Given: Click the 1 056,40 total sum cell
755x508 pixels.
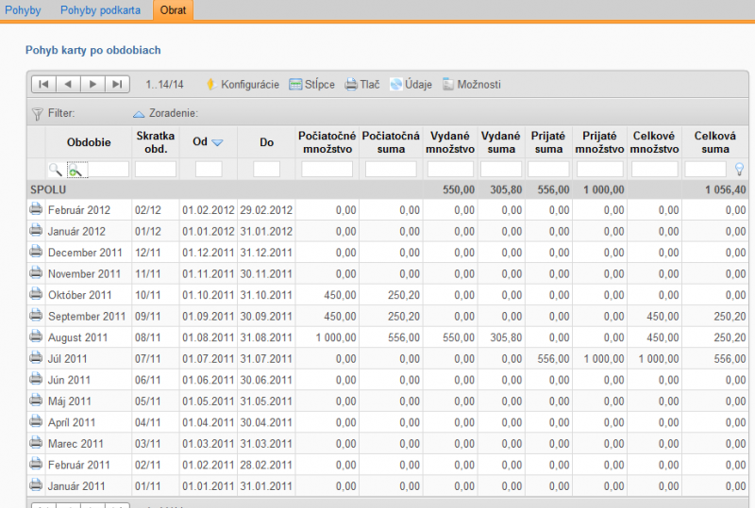Looking at the screenshot, I should tap(726, 190).
